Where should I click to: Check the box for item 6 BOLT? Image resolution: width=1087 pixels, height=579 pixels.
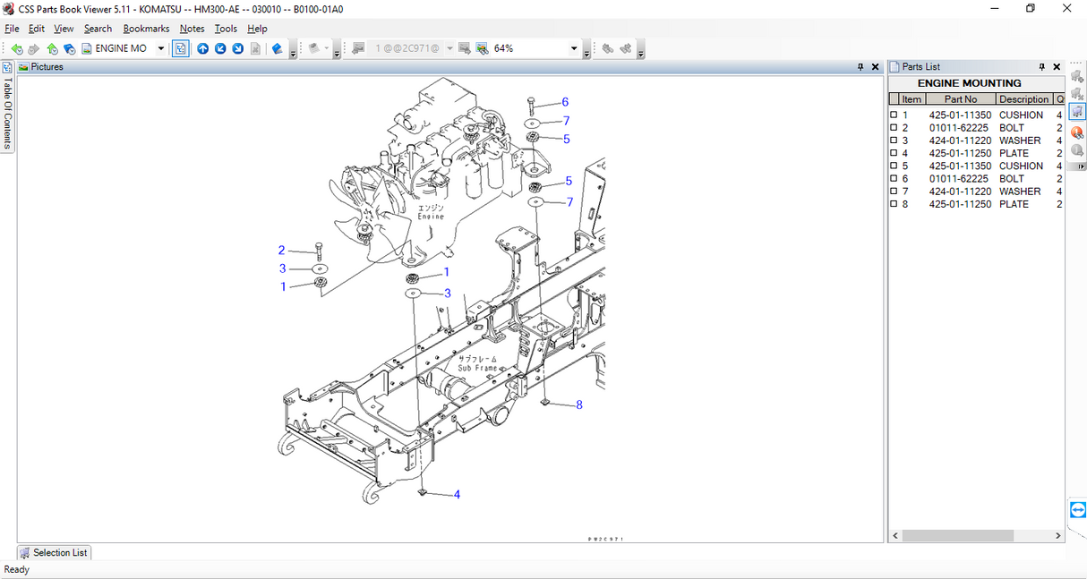894,179
